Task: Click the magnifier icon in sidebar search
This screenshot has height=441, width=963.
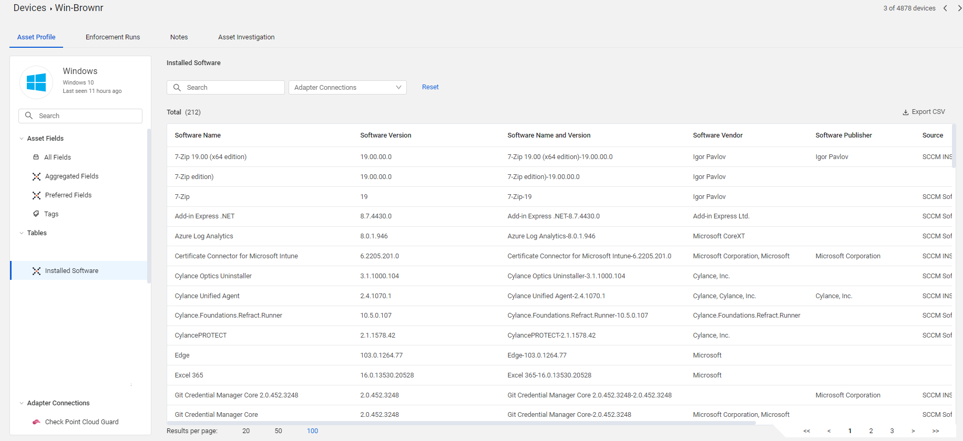Action: pyautogui.click(x=29, y=115)
